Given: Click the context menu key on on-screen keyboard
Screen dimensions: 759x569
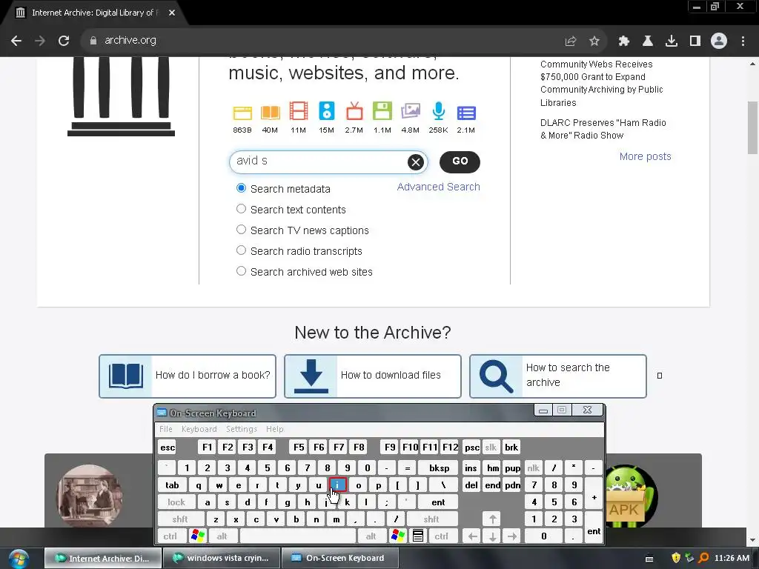Looking at the screenshot, I should (x=418, y=536).
